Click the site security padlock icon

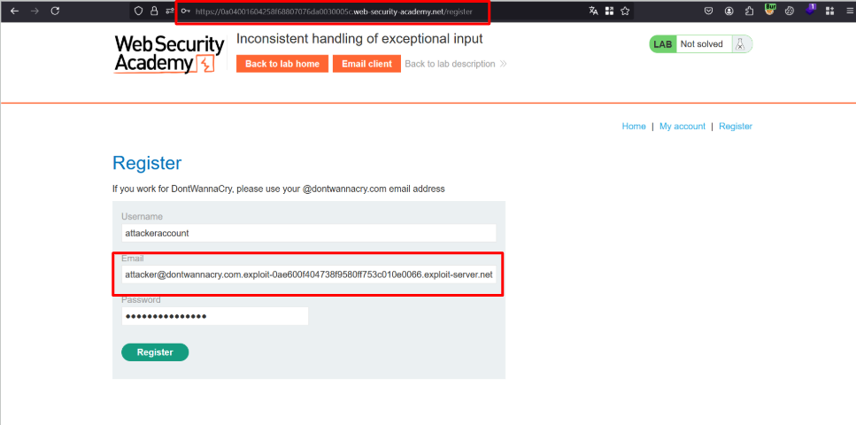pos(153,11)
